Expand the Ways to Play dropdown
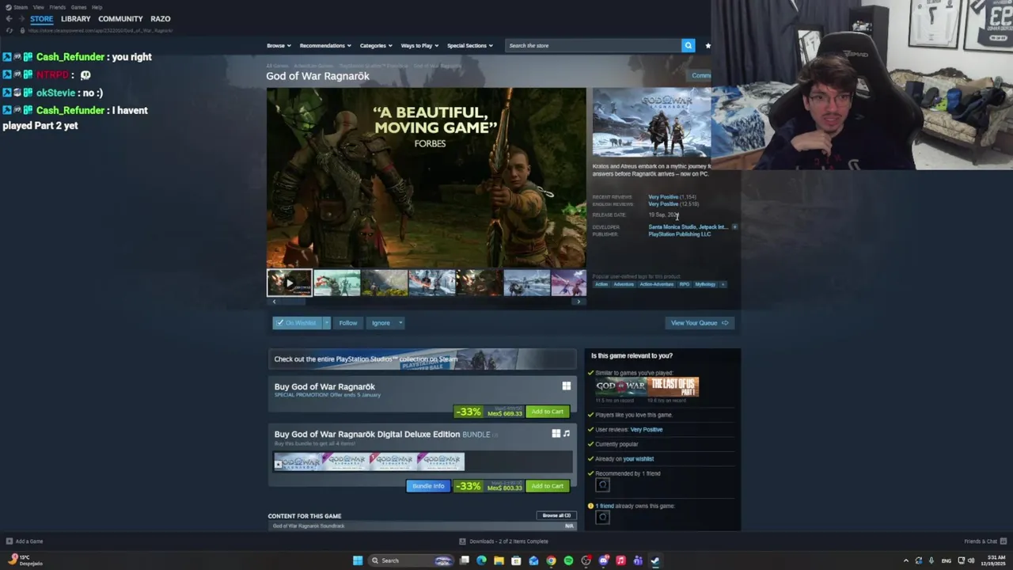1013x570 pixels. [419, 46]
